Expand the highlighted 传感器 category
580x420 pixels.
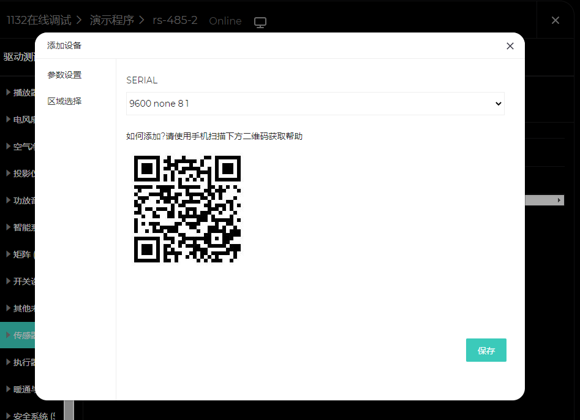pos(8,335)
